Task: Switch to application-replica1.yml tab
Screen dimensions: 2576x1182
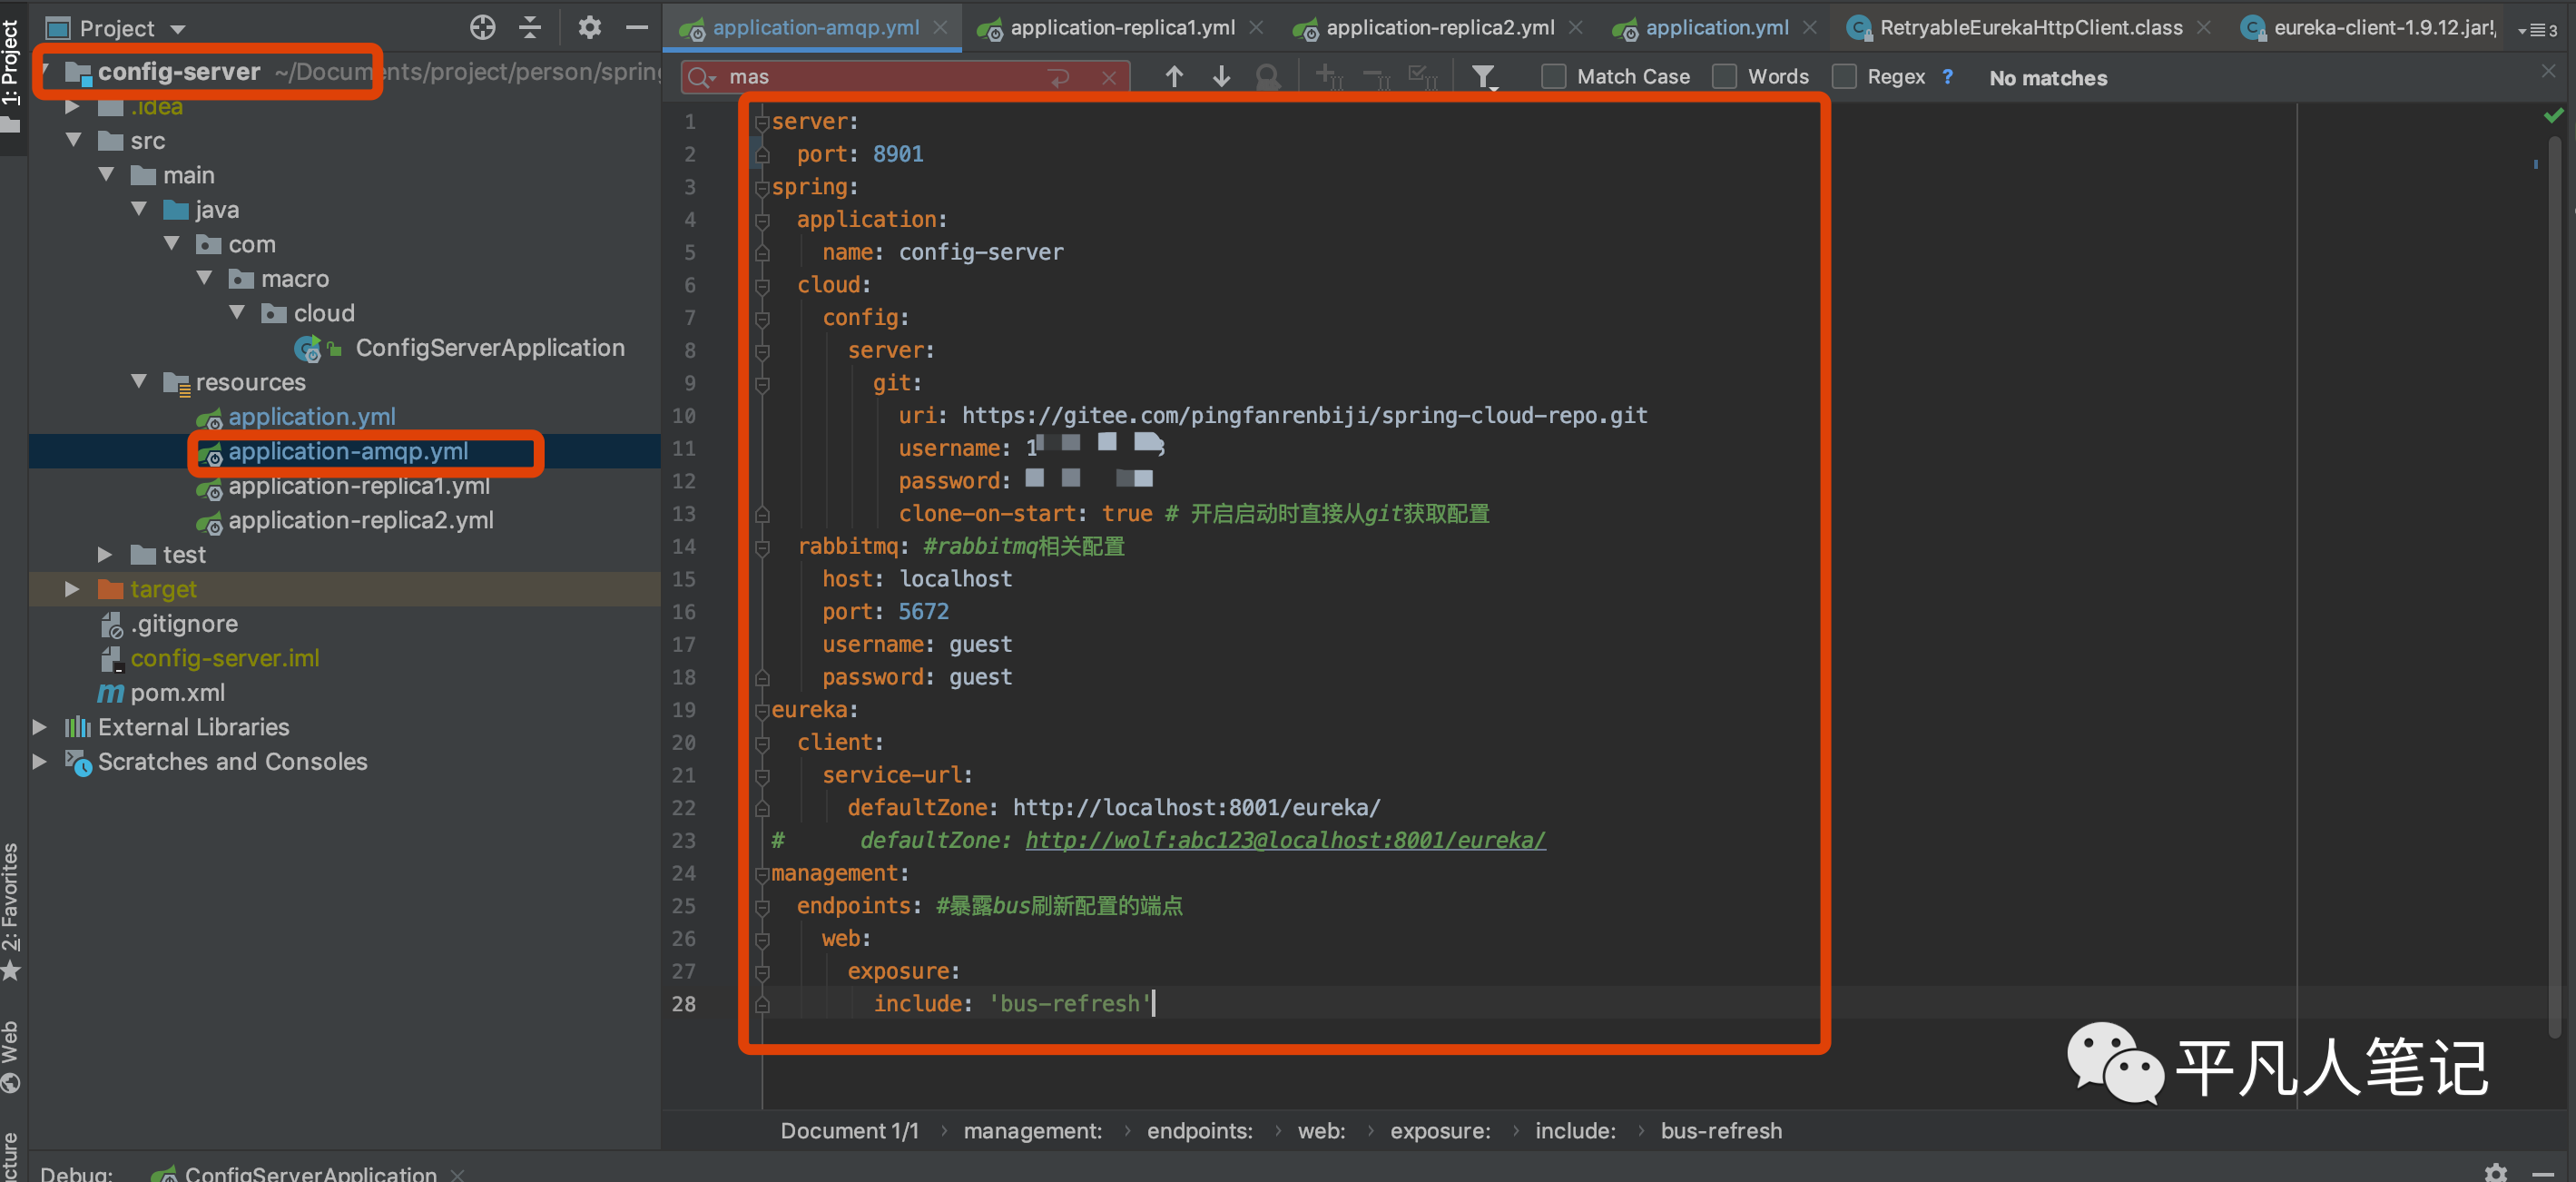Action: [x=1121, y=28]
